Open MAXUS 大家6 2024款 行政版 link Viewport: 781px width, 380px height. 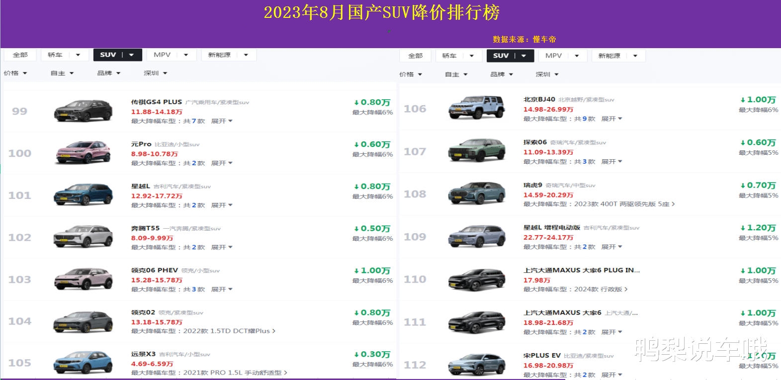point(601,289)
